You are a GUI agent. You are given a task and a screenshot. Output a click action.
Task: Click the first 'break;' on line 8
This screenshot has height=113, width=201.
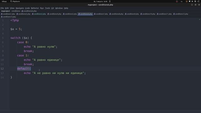(x=29, y=51)
